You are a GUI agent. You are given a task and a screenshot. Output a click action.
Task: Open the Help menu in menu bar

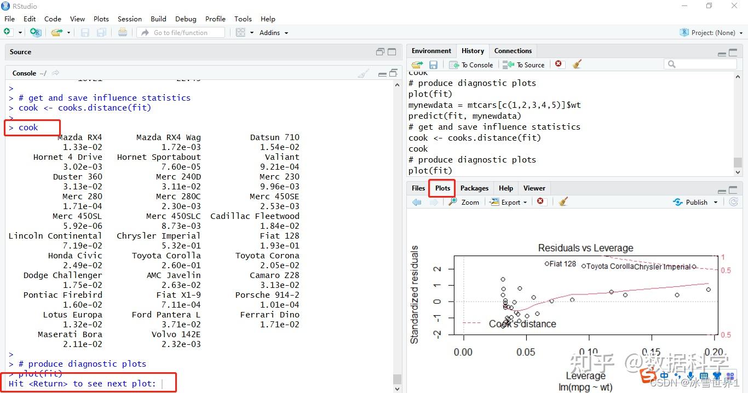[x=268, y=19]
